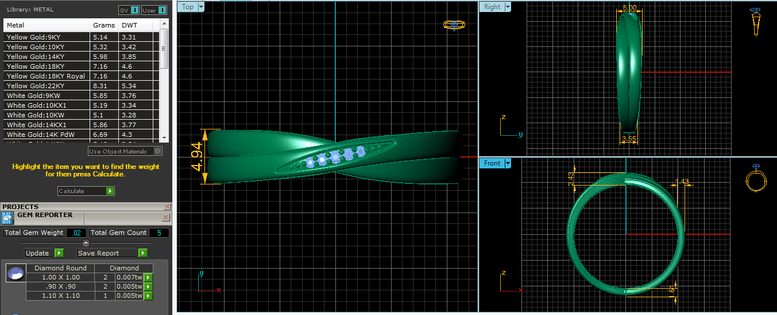Click the Calculate button

click(86, 191)
